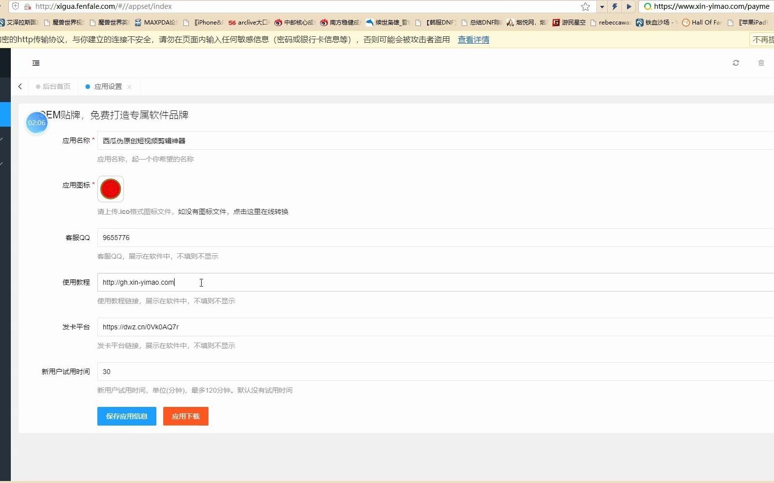Screen dimensions: 774x483
Task: Open the 中邮核心成 bookmark
Action: click(294, 23)
